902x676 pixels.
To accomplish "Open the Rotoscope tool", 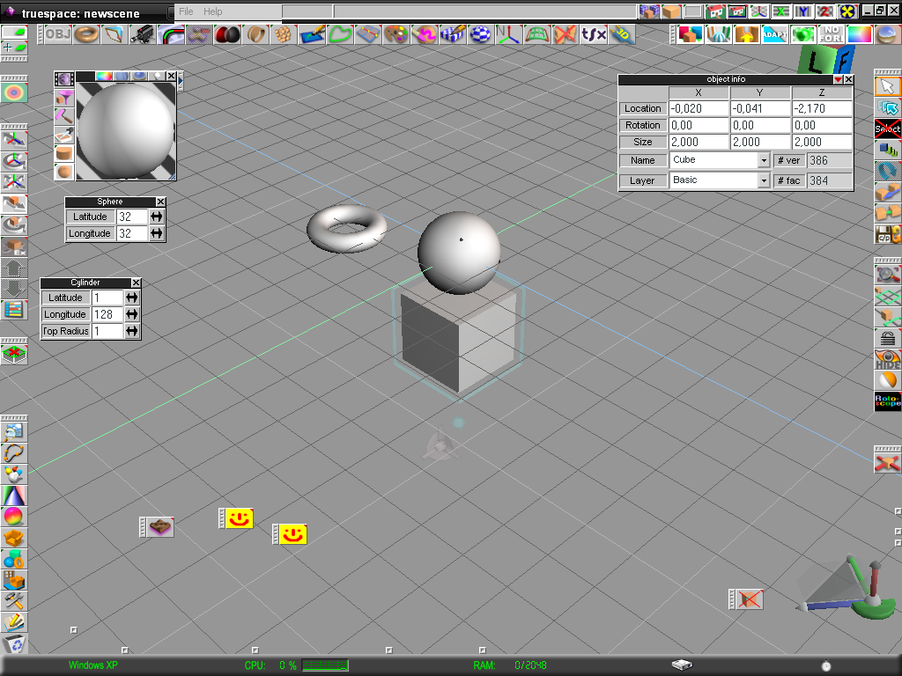I will 887,401.
